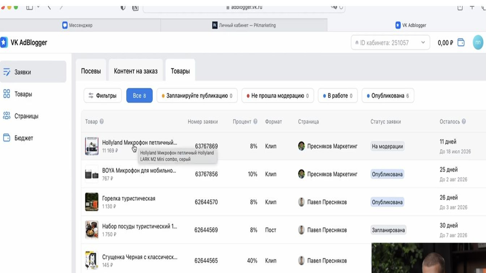Viewport: 486px width, 273px height.
Task: Click the На модерации status badge
Action: 387,146
